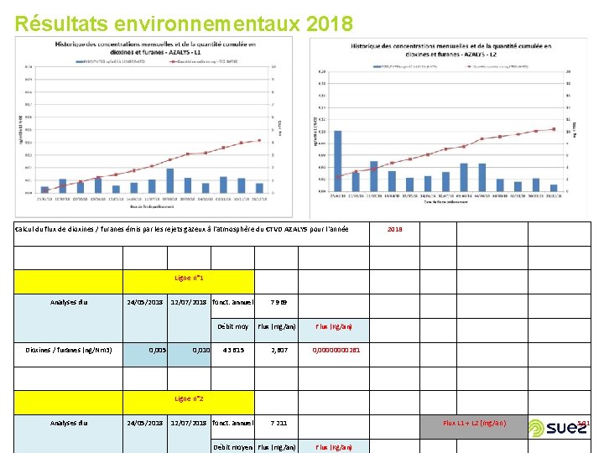Select the red '0,00000000261' value
The image size is (604, 453).
336,350
